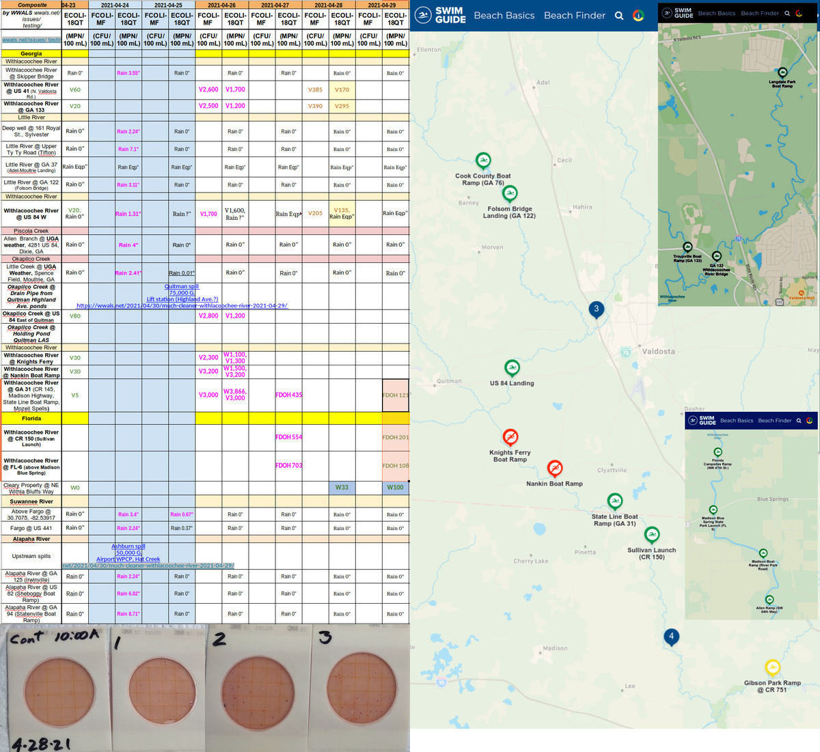Open the blue cluster pin numbered 3
820x752 pixels.
tap(596, 310)
